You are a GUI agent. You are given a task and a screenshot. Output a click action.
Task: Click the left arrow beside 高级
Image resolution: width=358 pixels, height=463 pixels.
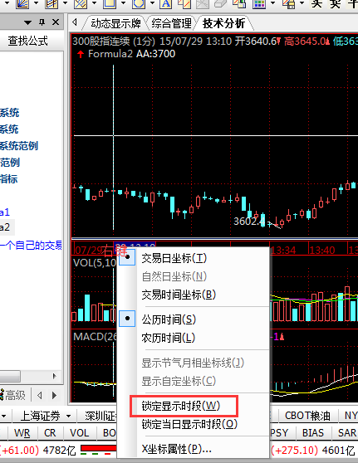[x=40, y=395]
